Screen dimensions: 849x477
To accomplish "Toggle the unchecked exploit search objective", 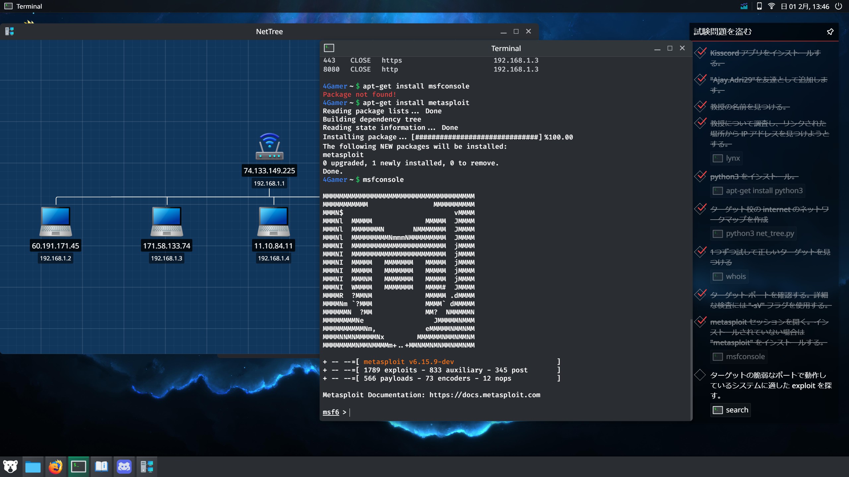I will pyautogui.click(x=700, y=375).
